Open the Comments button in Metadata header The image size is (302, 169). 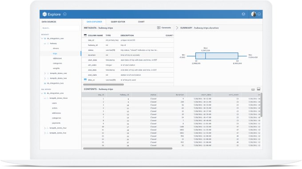click(164, 28)
